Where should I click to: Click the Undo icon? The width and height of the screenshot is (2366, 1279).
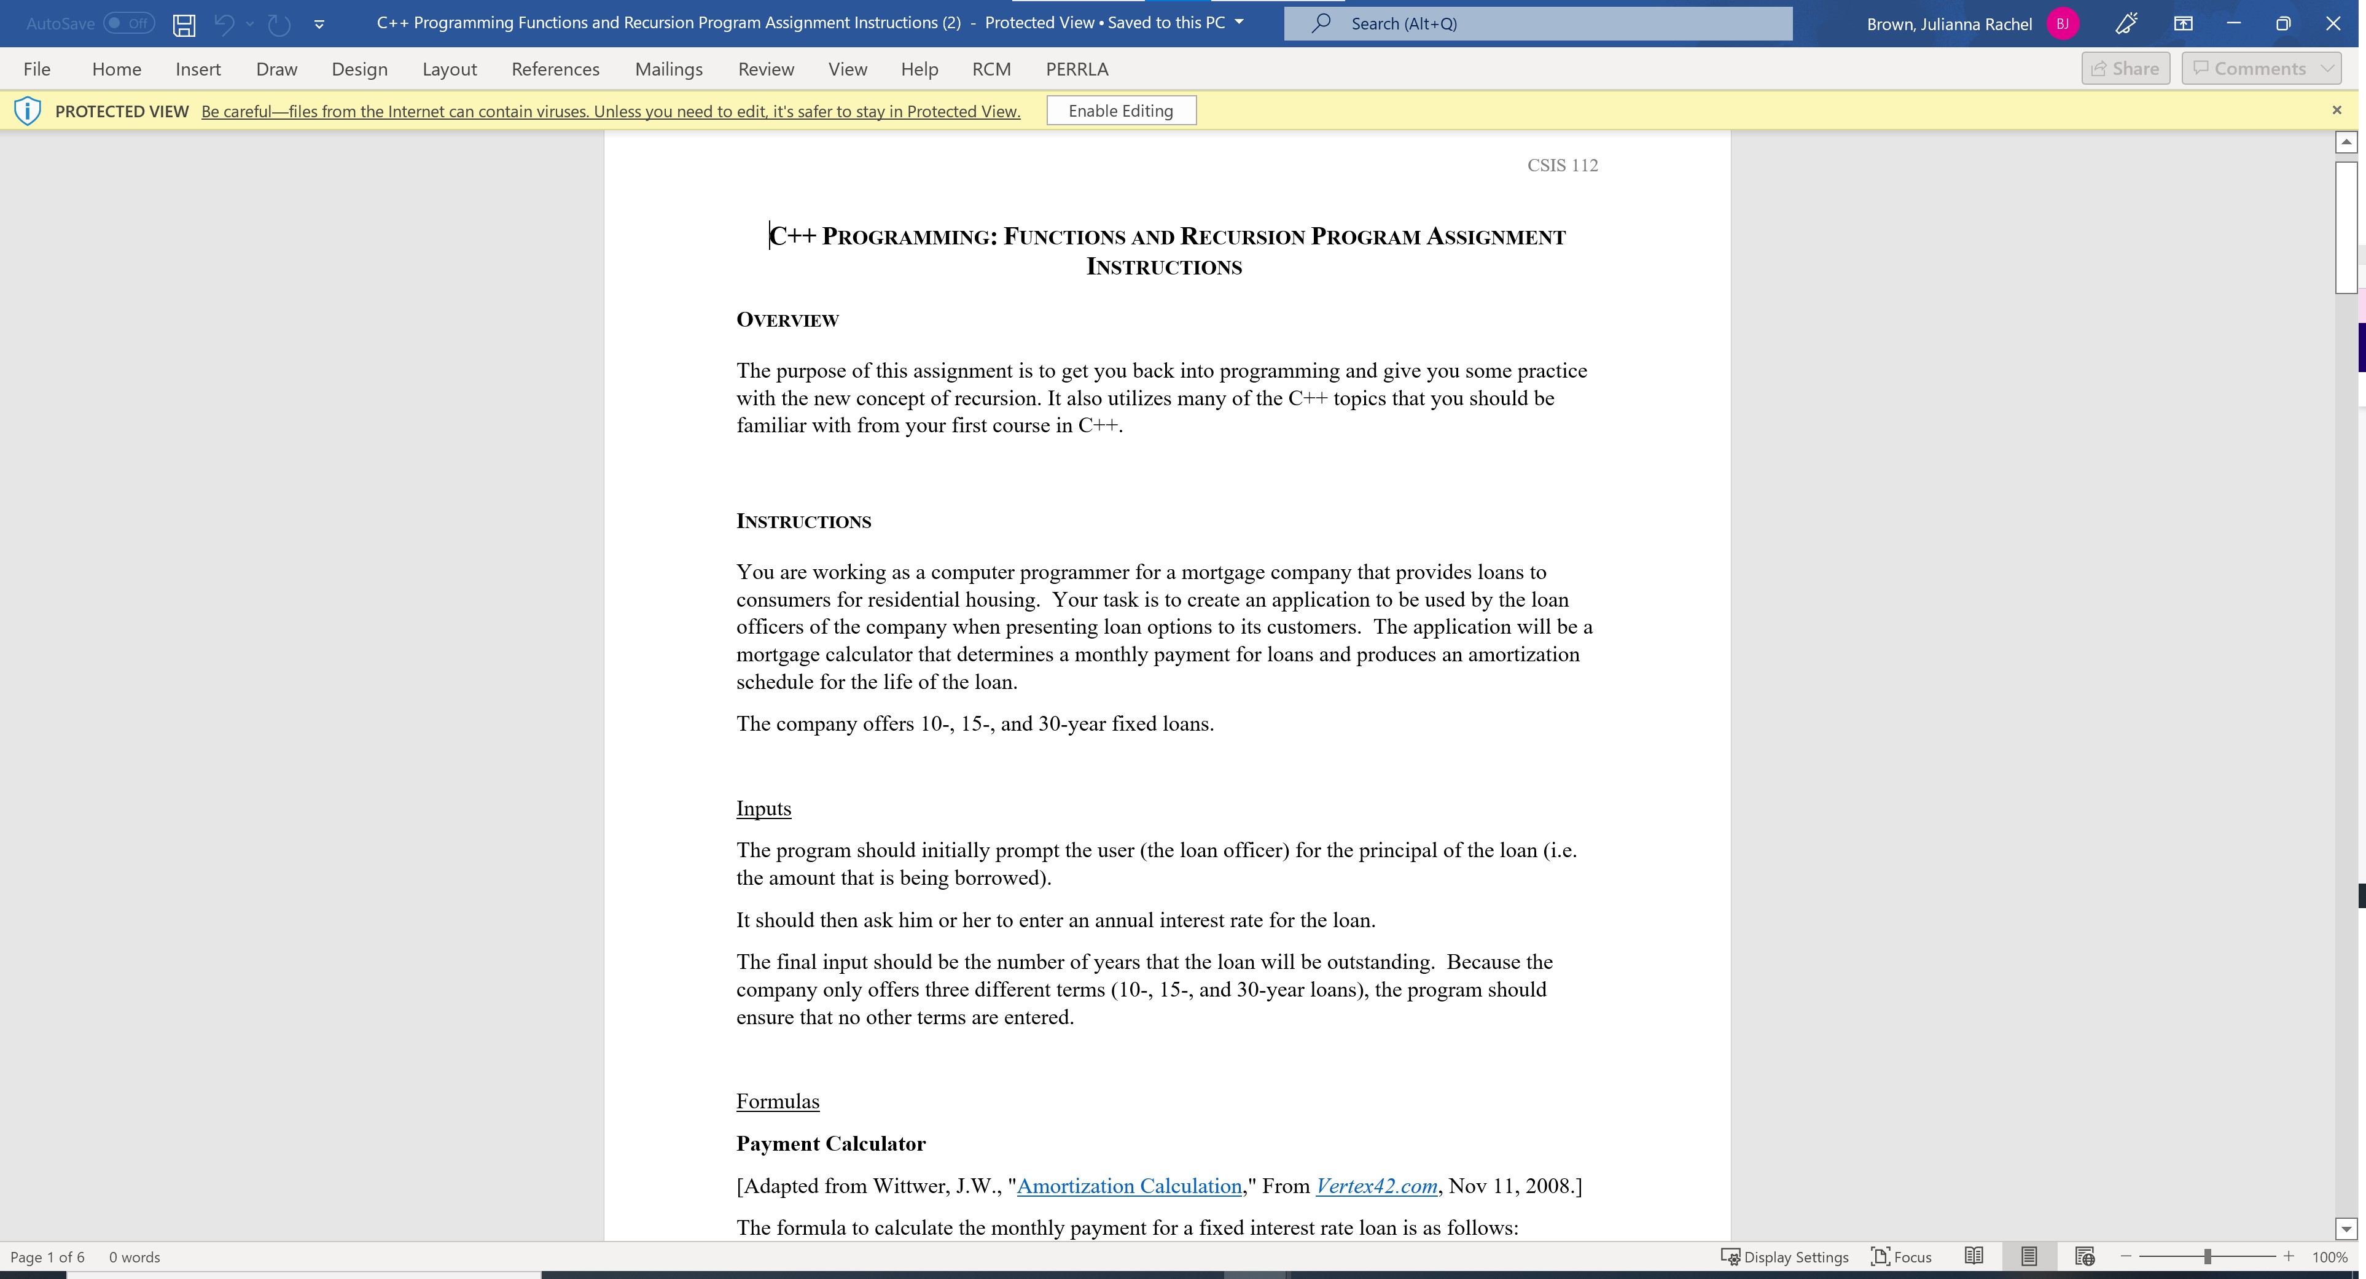point(226,24)
